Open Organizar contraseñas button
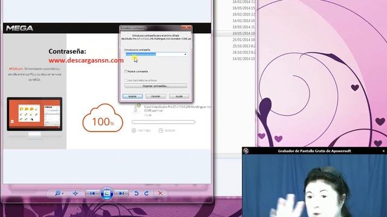The height and width of the screenshot is (217, 387). pos(155,86)
